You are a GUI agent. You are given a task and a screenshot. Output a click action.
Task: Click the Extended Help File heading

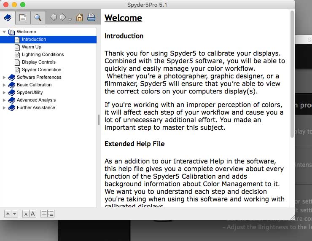(x=134, y=144)
